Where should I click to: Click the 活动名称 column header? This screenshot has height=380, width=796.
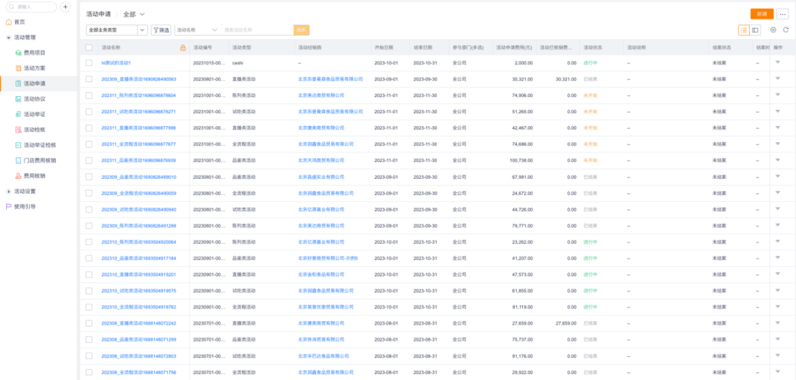pyautogui.click(x=111, y=47)
